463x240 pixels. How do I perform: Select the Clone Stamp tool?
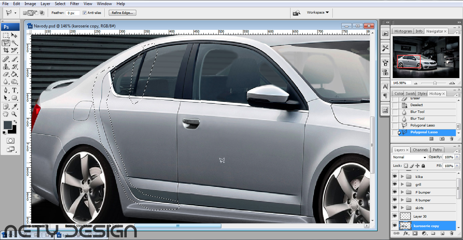coord(6,67)
